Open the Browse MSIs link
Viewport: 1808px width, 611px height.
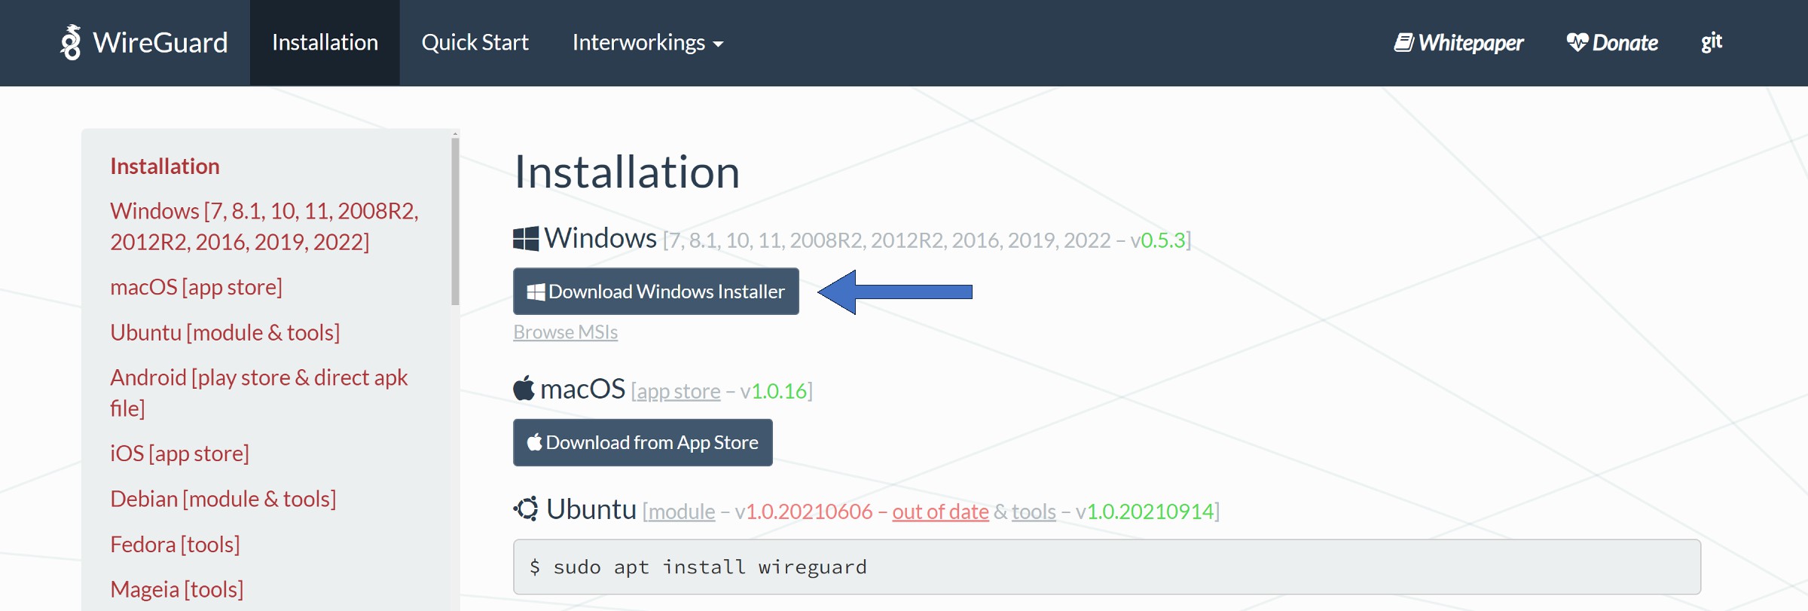point(565,332)
